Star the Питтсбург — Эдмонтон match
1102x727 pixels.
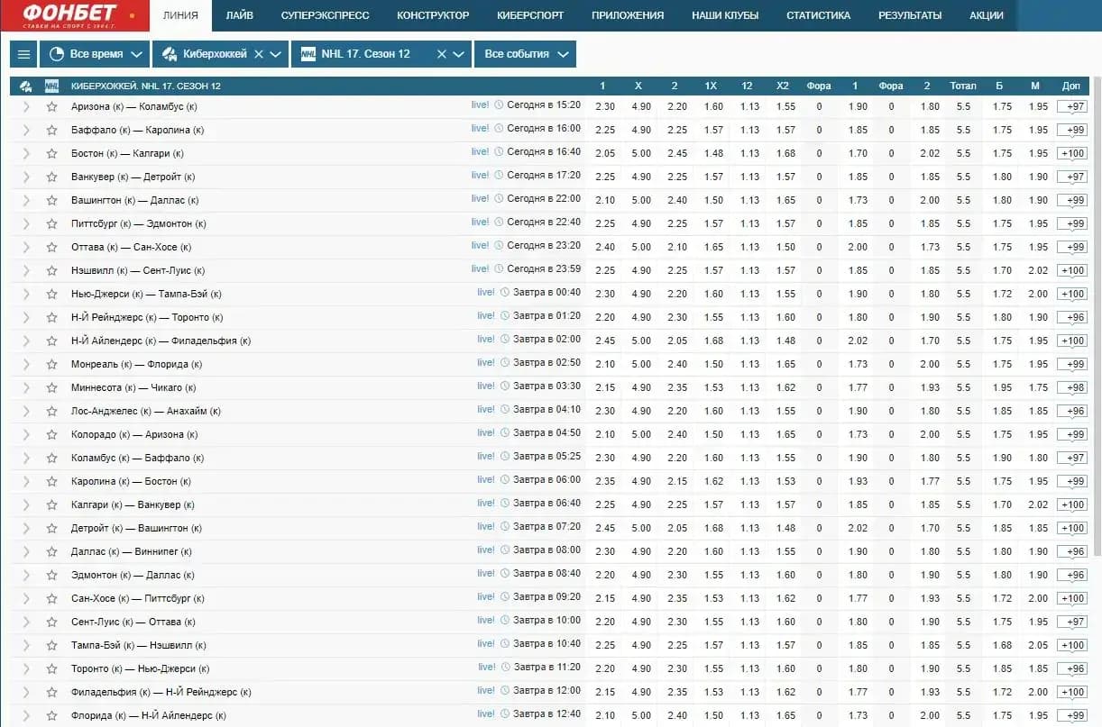pos(52,223)
